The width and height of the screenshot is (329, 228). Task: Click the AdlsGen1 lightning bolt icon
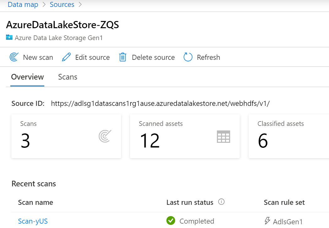(267, 221)
